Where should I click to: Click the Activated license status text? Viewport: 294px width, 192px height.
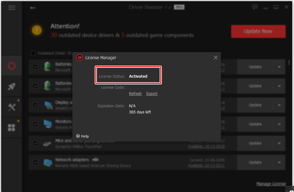[x=138, y=76]
